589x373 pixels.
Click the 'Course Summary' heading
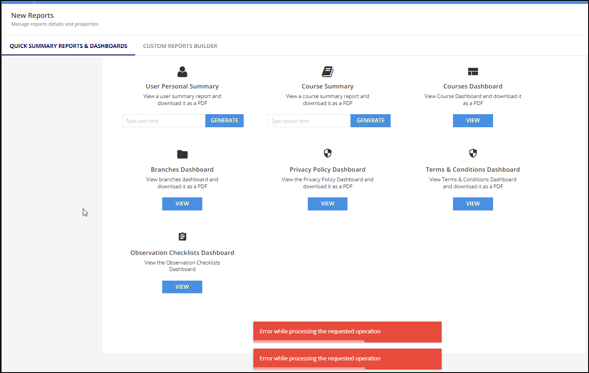327,86
